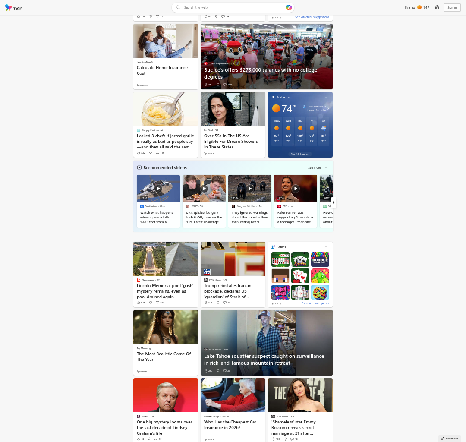Launch the Spades game tile
The height and width of the screenshot is (442, 466).
[300, 259]
